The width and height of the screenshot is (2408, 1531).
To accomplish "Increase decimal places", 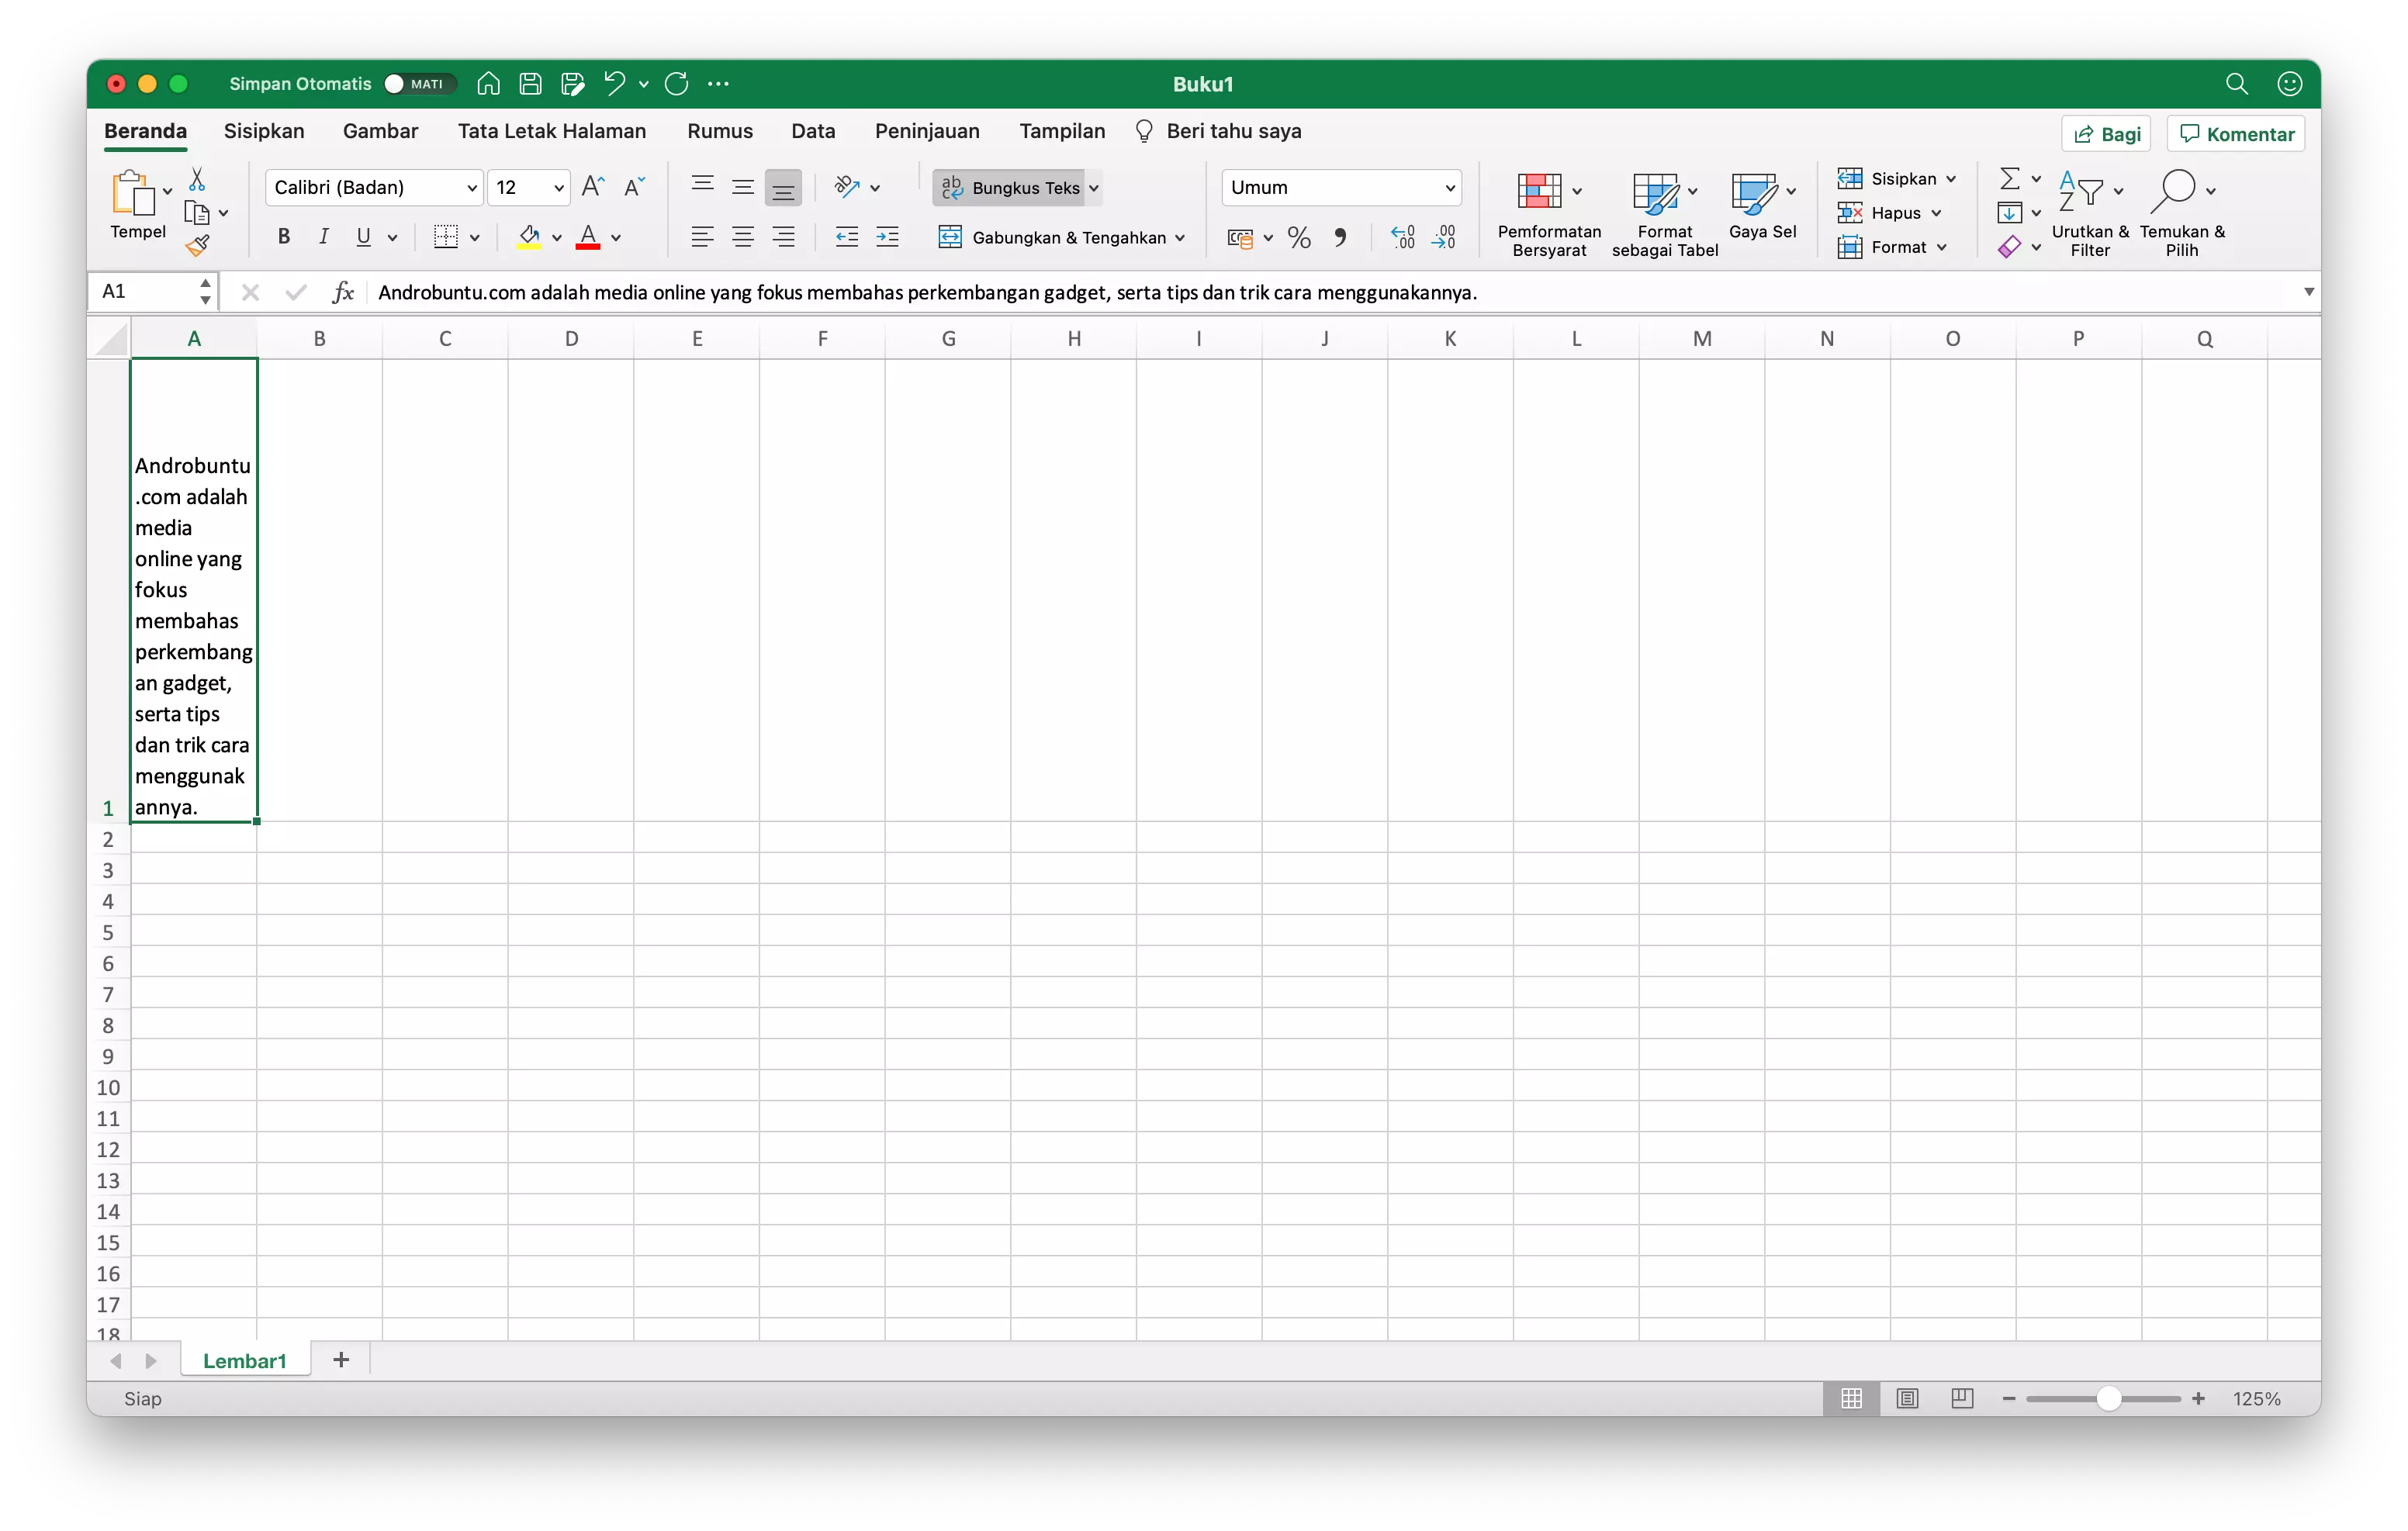I will point(1402,237).
